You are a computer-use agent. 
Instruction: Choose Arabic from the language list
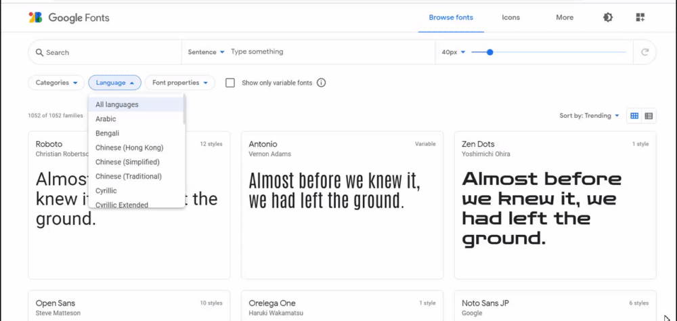136,119
